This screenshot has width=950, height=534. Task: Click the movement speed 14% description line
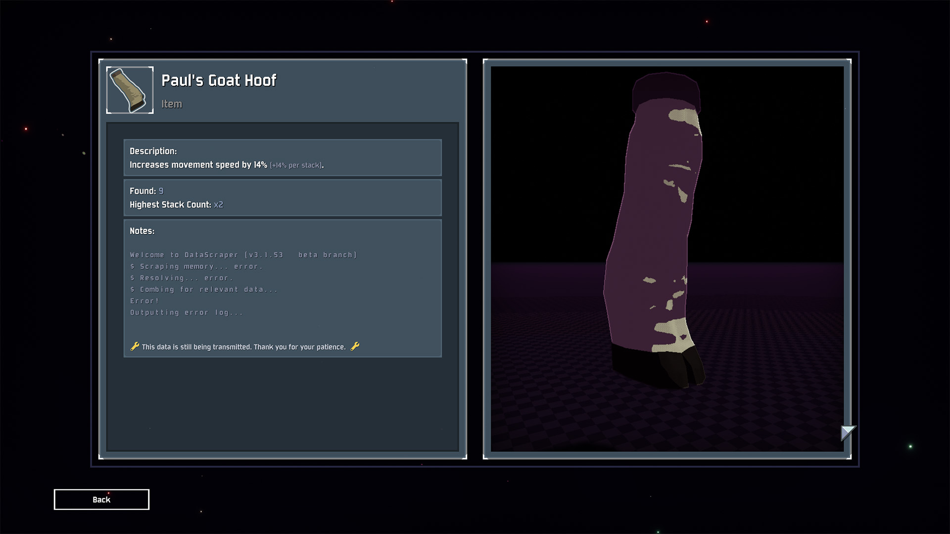[x=198, y=165]
